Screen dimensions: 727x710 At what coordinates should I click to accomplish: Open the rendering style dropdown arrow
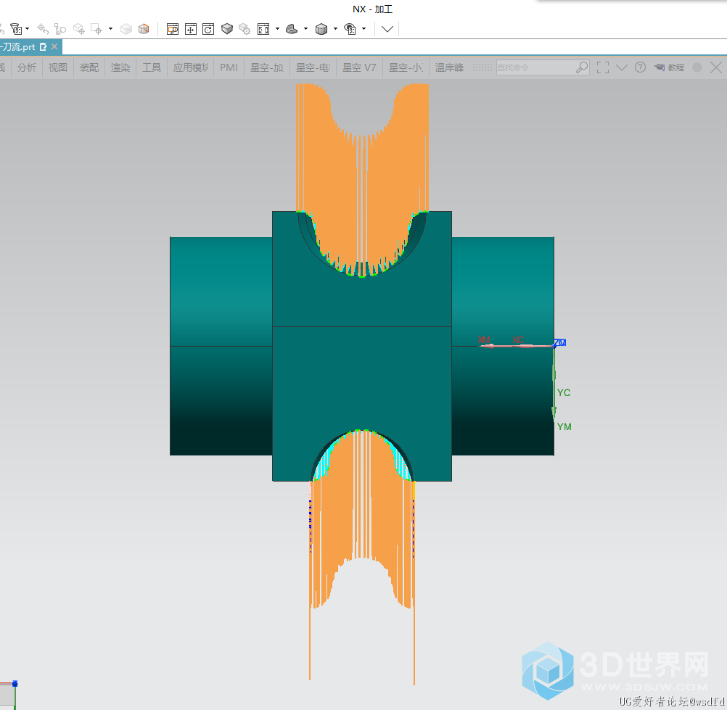coord(335,29)
